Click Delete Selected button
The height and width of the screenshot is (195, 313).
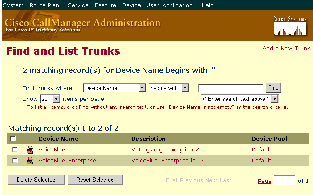(36, 180)
